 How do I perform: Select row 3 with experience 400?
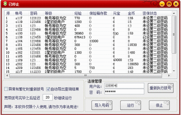pos(88,26)
